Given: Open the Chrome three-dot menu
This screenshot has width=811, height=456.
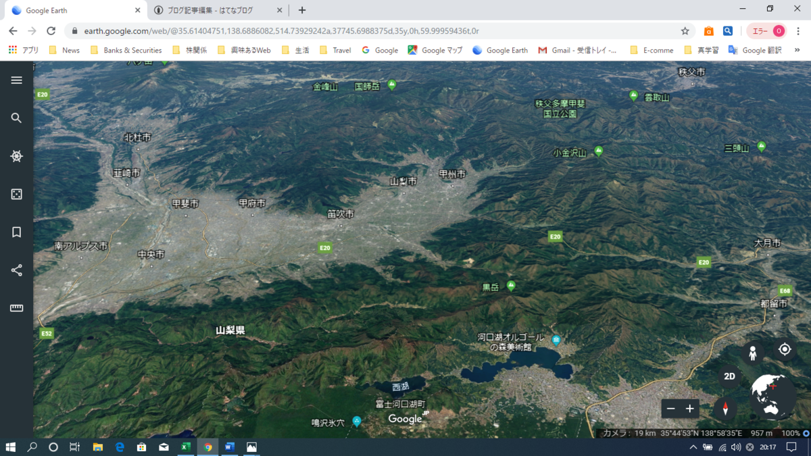Looking at the screenshot, I should [x=797, y=31].
